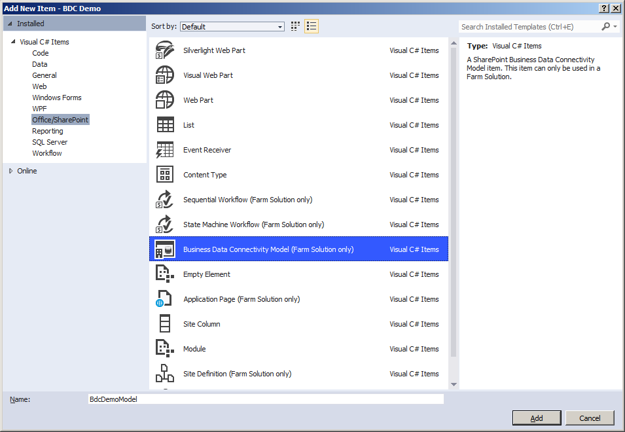Switch to small icons view

pos(296,27)
